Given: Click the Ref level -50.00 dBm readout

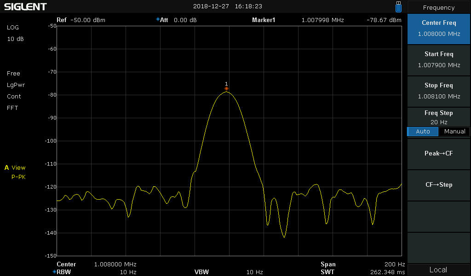Looking at the screenshot, I should [x=81, y=20].
